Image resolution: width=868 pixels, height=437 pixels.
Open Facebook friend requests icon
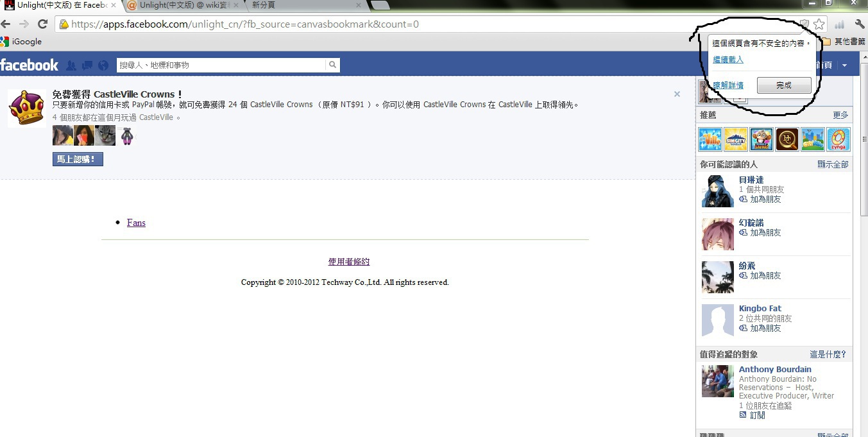[x=71, y=65]
